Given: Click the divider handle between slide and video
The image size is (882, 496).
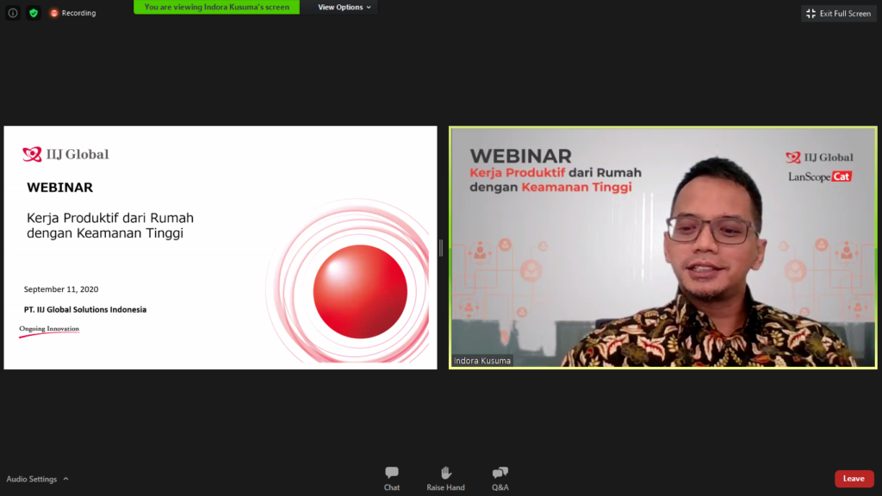Looking at the screenshot, I should click(441, 248).
